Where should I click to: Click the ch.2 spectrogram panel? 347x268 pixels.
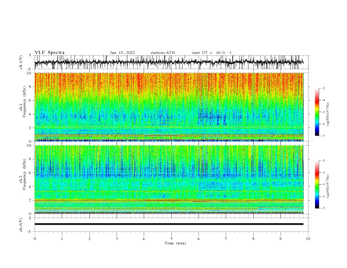click(x=169, y=180)
